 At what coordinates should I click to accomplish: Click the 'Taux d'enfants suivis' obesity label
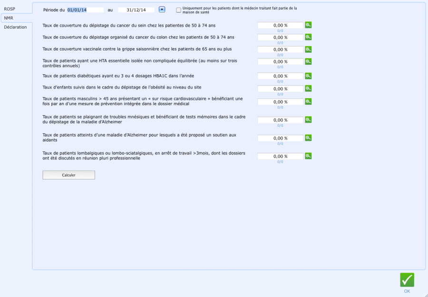122,88
